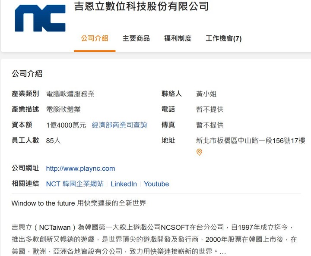Click the 相關連結 field label

(x=25, y=184)
